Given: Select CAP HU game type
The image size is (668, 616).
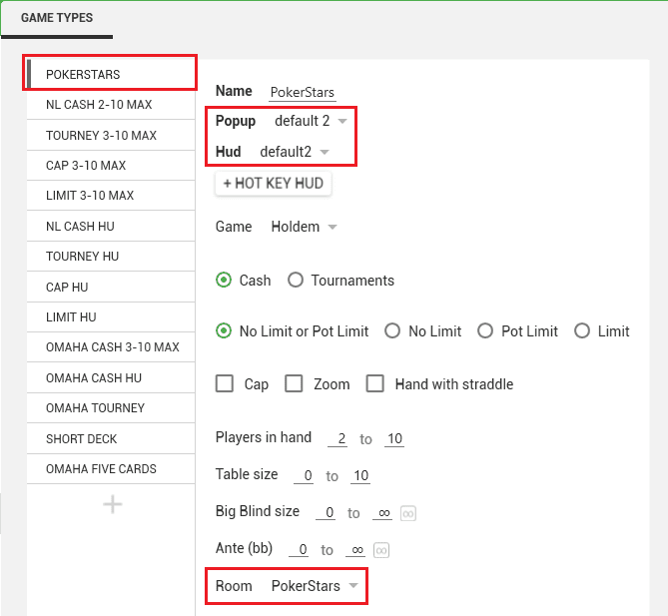Looking at the screenshot, I should tap(111, 287).
